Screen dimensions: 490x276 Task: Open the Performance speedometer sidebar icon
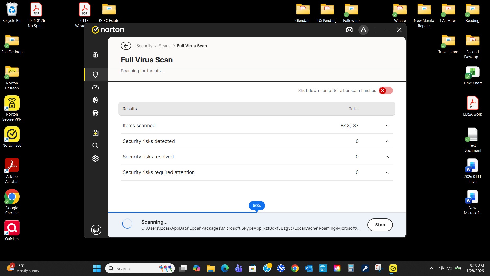pos(95,87)
